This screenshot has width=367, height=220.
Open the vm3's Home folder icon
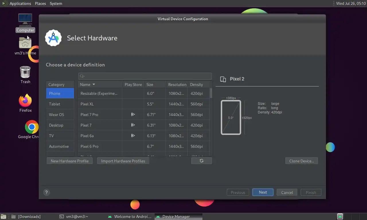(x=25, y=46)
